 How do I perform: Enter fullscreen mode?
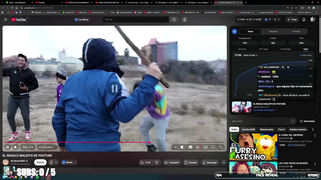coord(220,147)
